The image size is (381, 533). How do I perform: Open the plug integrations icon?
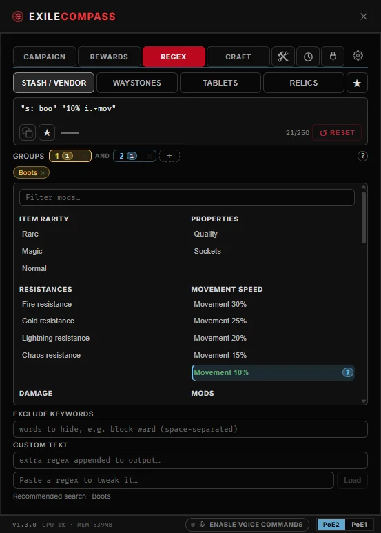pos(333,57)
